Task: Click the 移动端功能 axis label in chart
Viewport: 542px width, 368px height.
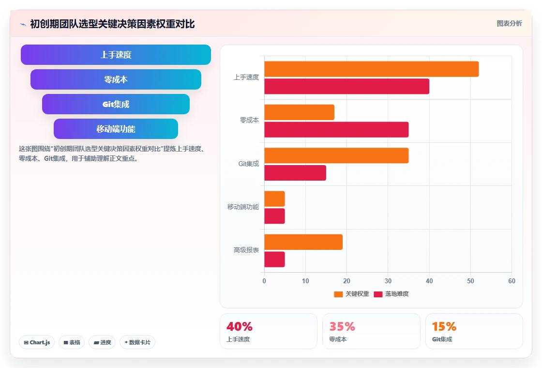Action: [243, 207]
